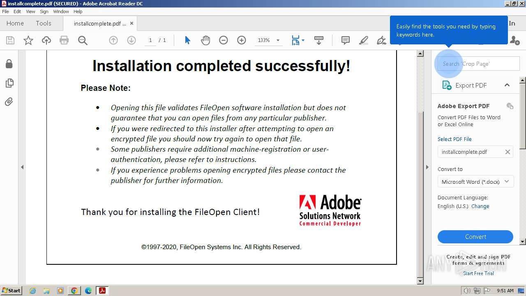526x296 pixels.
Task: Click Change document language link
Action: point(480,206)
